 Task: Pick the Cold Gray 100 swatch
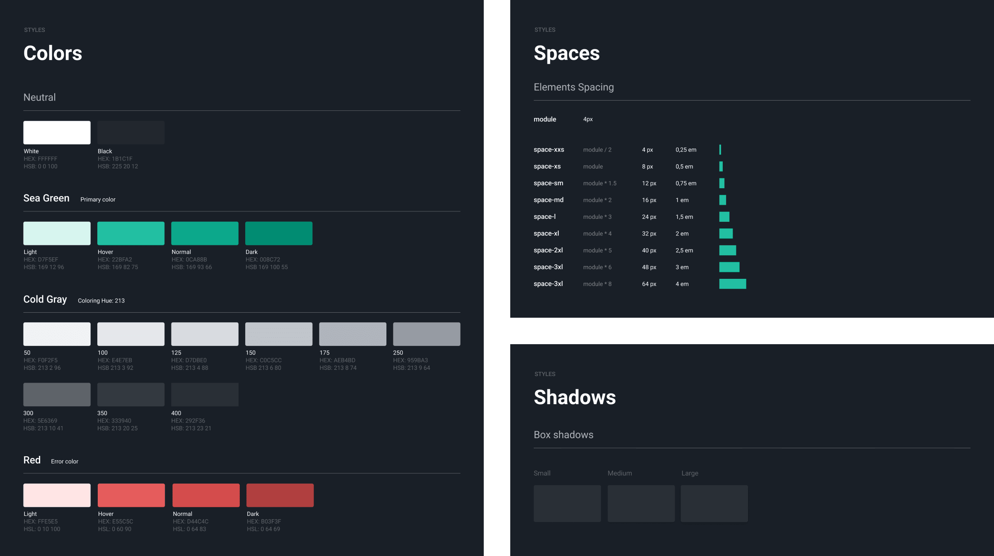(x=131, y=334)
